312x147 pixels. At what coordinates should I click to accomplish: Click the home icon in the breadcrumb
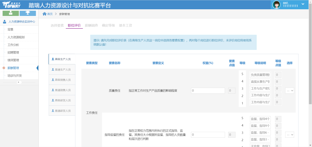click(44, 14)
